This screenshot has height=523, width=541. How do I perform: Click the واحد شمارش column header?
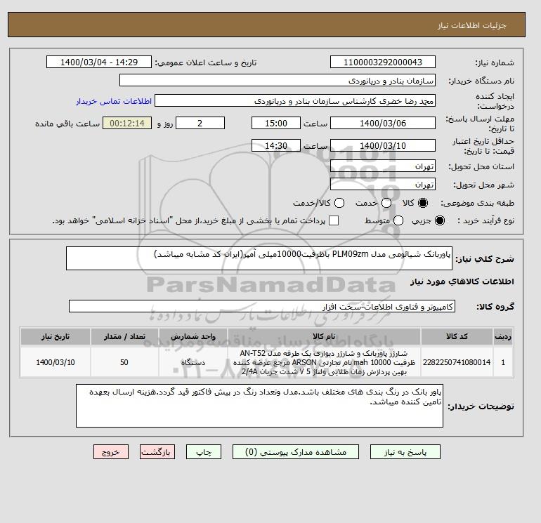(193, 336)
